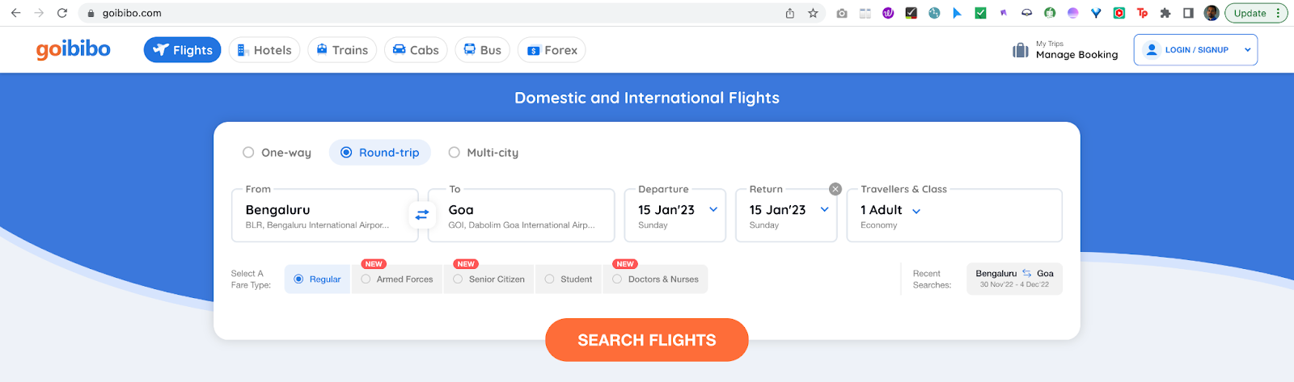The height and width of the screenshot is (382, 1294).
Task: Open the Cabs tab
Action: (416, 50)
